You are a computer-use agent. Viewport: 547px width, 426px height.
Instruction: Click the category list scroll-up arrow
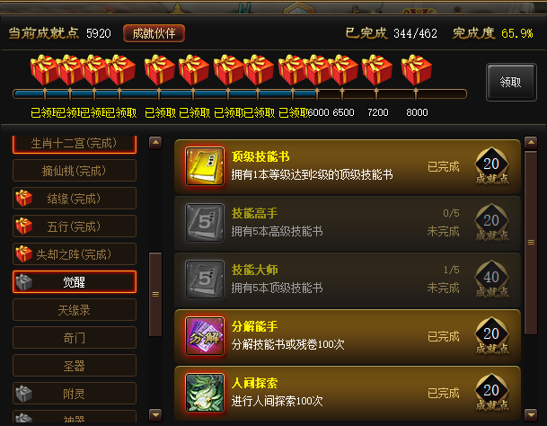155,143
